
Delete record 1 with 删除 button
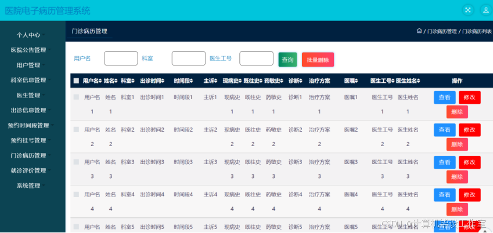(457, 112)
